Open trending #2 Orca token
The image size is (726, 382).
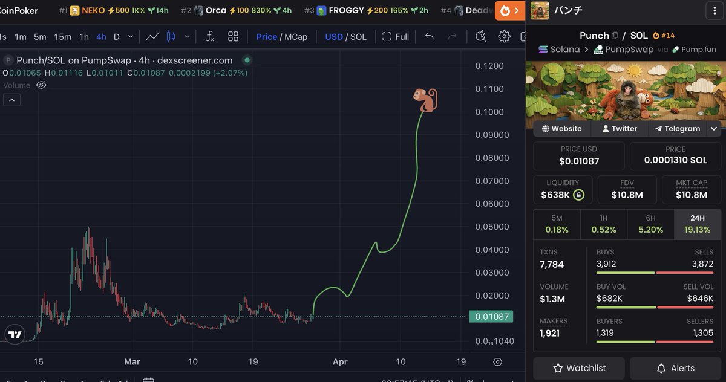click(x=236, y=10)
